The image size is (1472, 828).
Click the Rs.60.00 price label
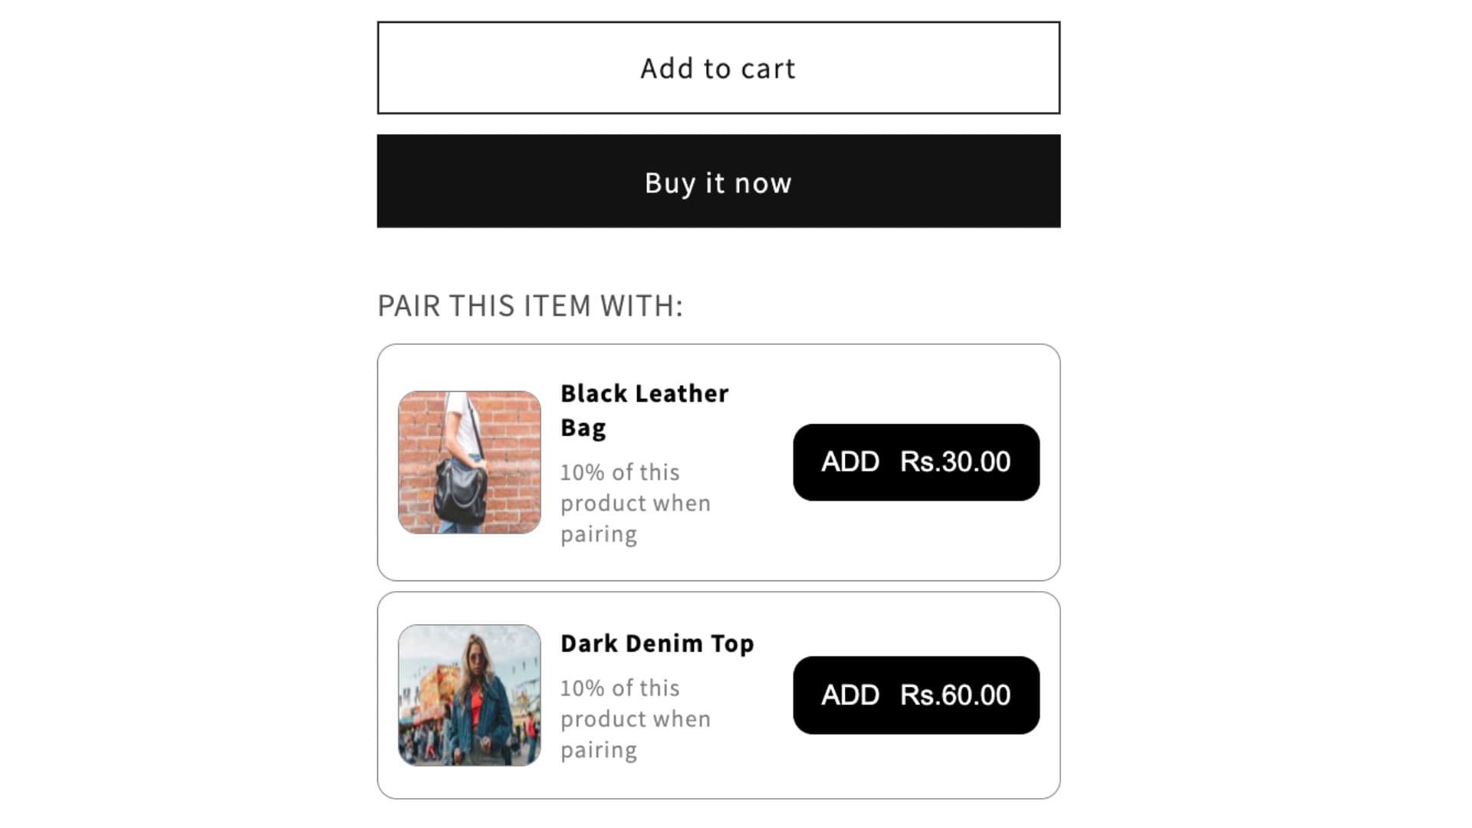point(955,695)
